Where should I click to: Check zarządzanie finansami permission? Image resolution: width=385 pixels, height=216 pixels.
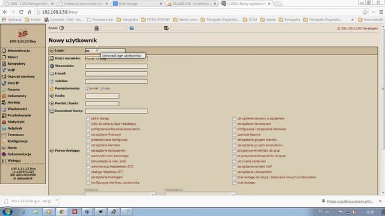tap(88, 134)
